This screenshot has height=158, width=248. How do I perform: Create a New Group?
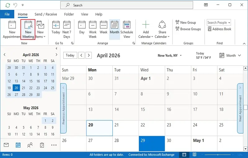(186, 23)
